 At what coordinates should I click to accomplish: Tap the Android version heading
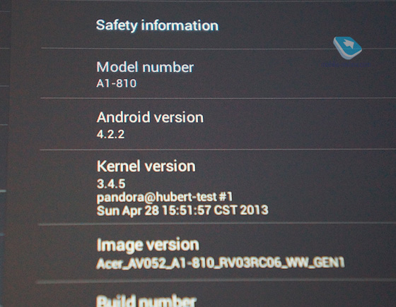[x=150, y=117]
